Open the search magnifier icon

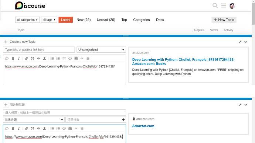click(215, 6)
